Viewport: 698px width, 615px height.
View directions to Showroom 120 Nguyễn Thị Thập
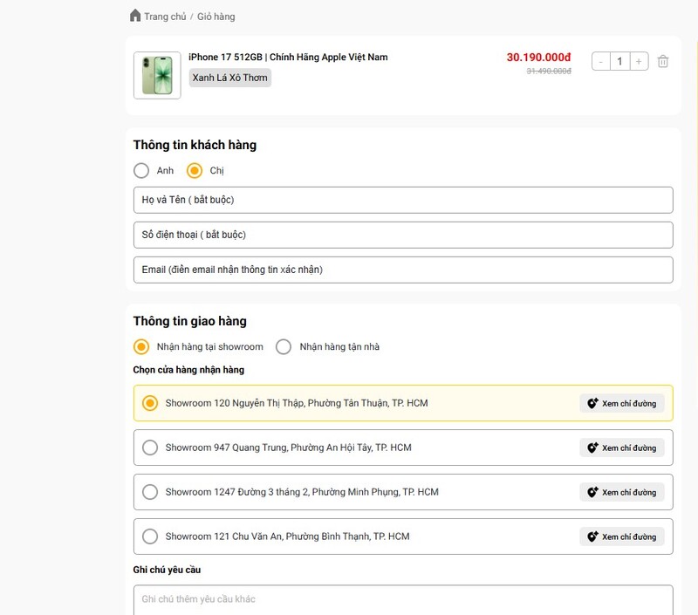tap(621, 403)
